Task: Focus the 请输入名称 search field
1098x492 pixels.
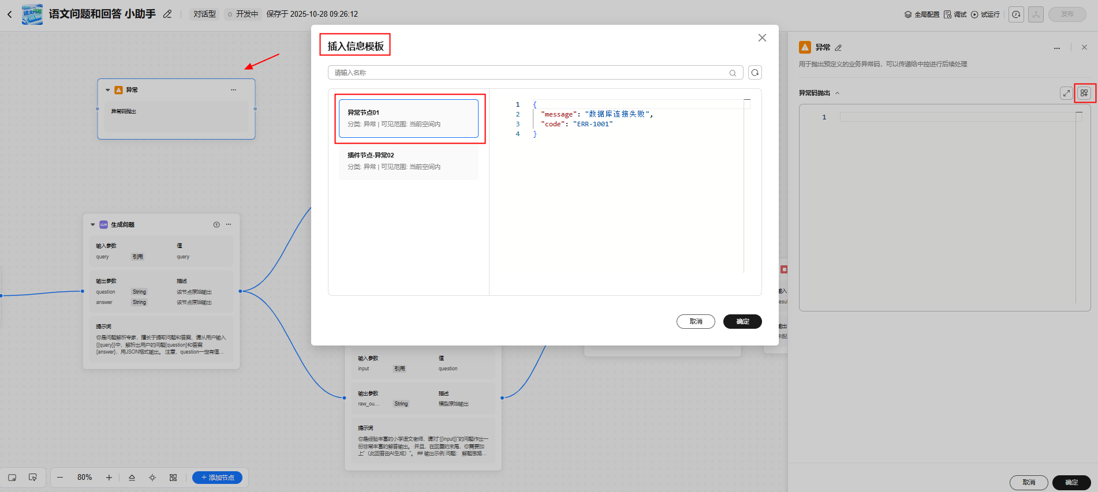Action: pyautogui.click(x=536, y=73)
